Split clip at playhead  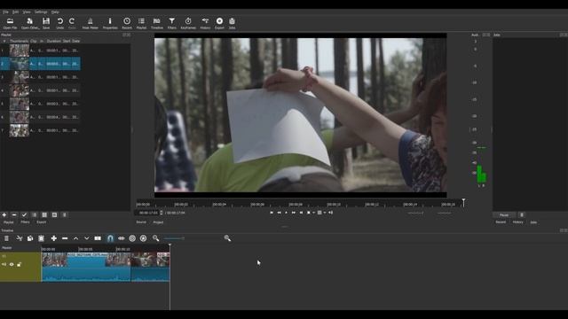tap(98, 238)
